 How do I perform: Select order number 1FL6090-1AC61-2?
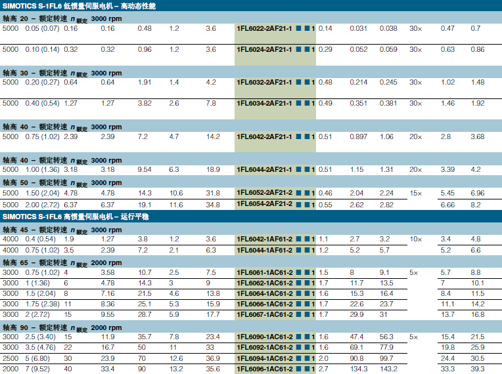click(x=265, y=337)
